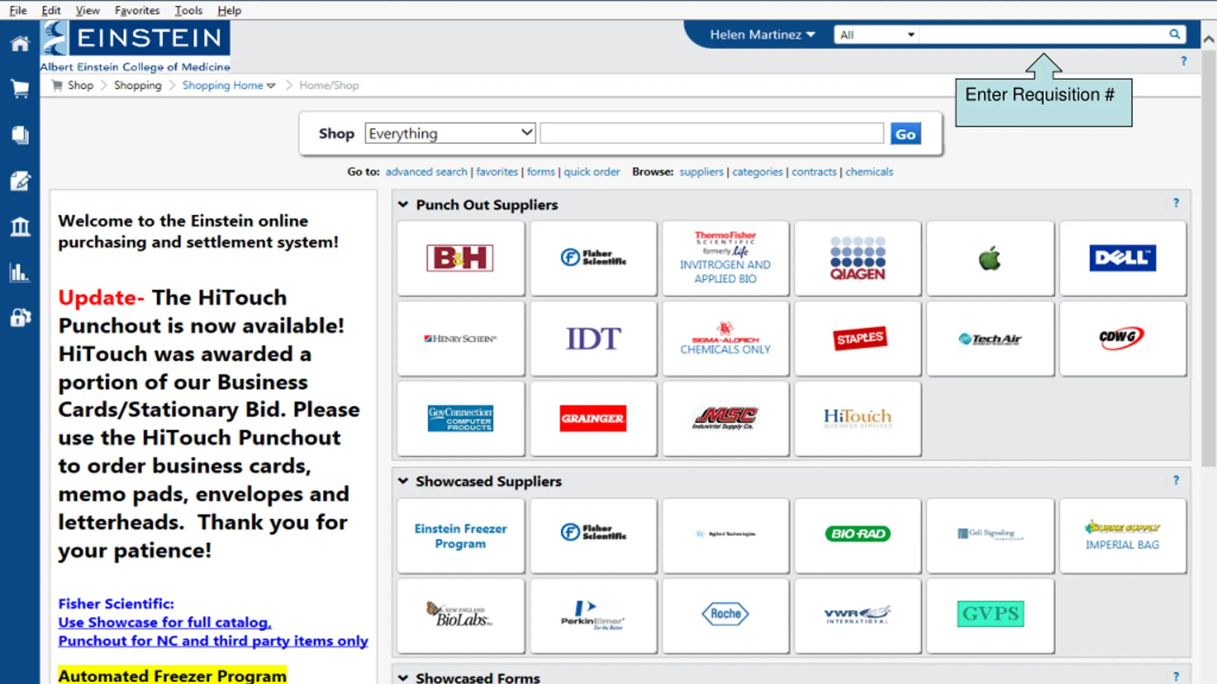The image size is (1217, 684).
Task: Open the bar chart reports icon
Action: pyautogui.click(x=20, y=272)
